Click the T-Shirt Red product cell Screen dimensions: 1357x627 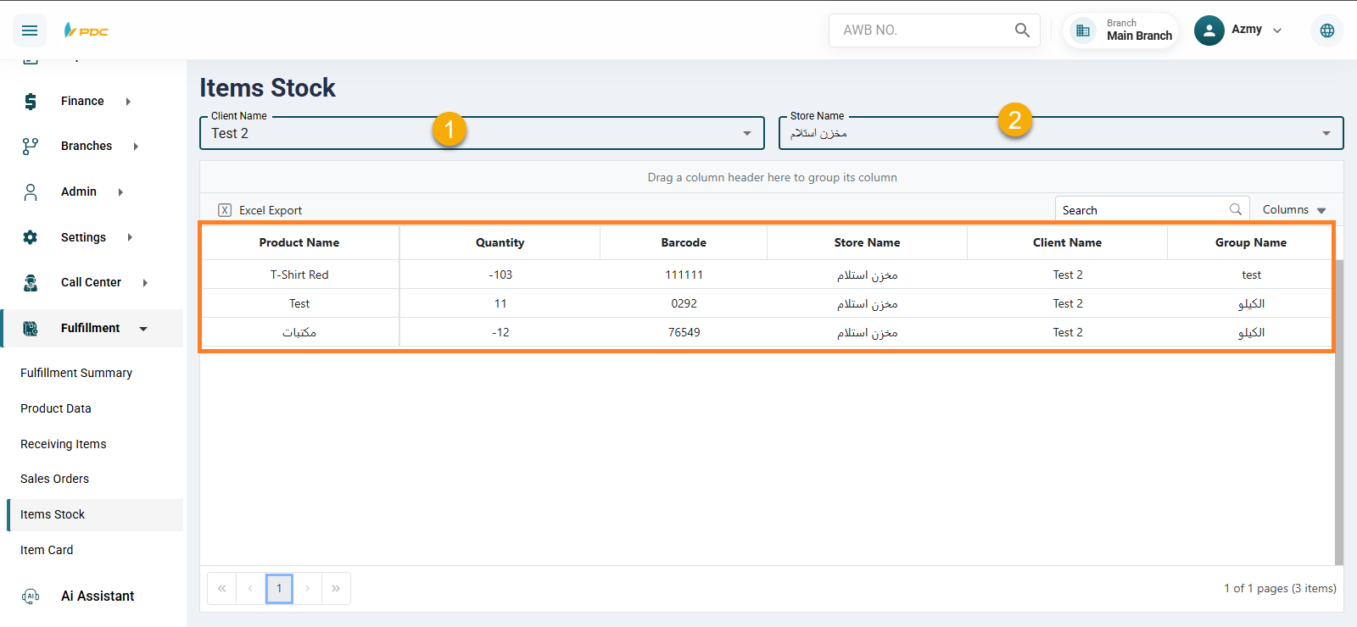click(299, 275)
